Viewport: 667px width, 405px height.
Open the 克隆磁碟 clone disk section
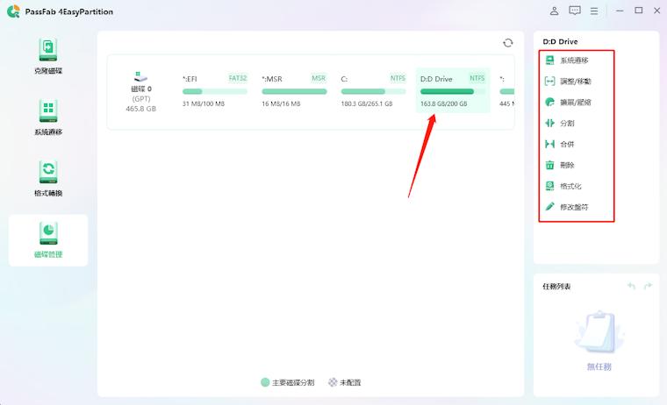(48, 56)
